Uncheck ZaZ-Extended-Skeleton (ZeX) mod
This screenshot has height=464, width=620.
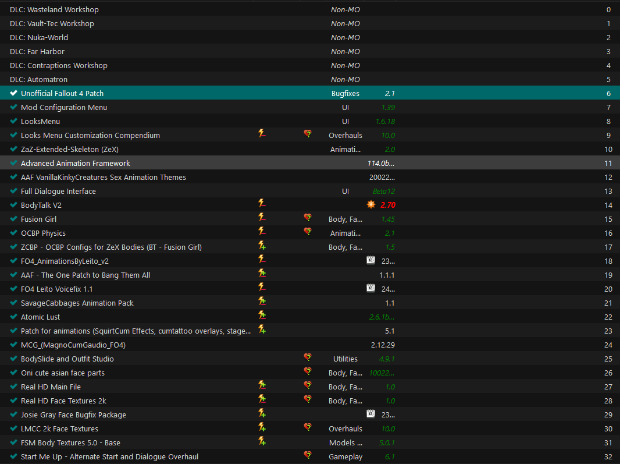(x=13, y=149)
